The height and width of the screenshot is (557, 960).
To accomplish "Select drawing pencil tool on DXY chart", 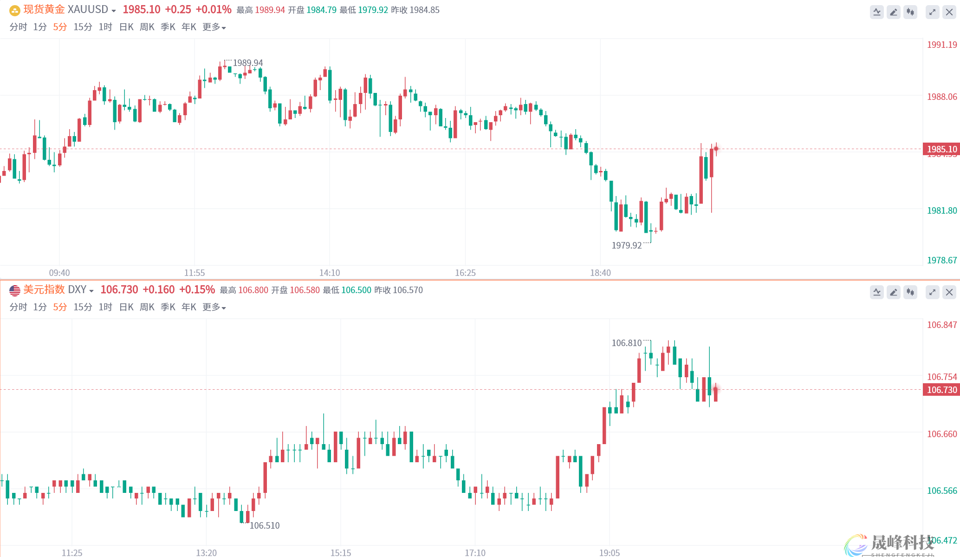I will [893, 292].
